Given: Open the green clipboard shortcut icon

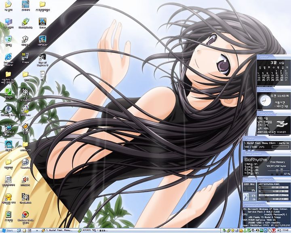Looking at the screenshot, I should [x=8, y=215].
